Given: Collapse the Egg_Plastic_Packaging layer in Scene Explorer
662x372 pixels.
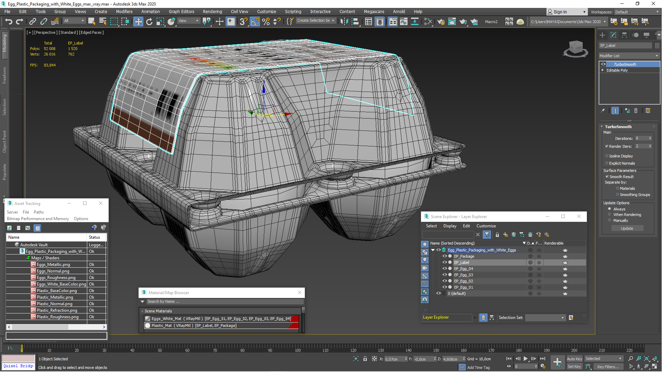Looking at the screenshot, I should (433, 250).
